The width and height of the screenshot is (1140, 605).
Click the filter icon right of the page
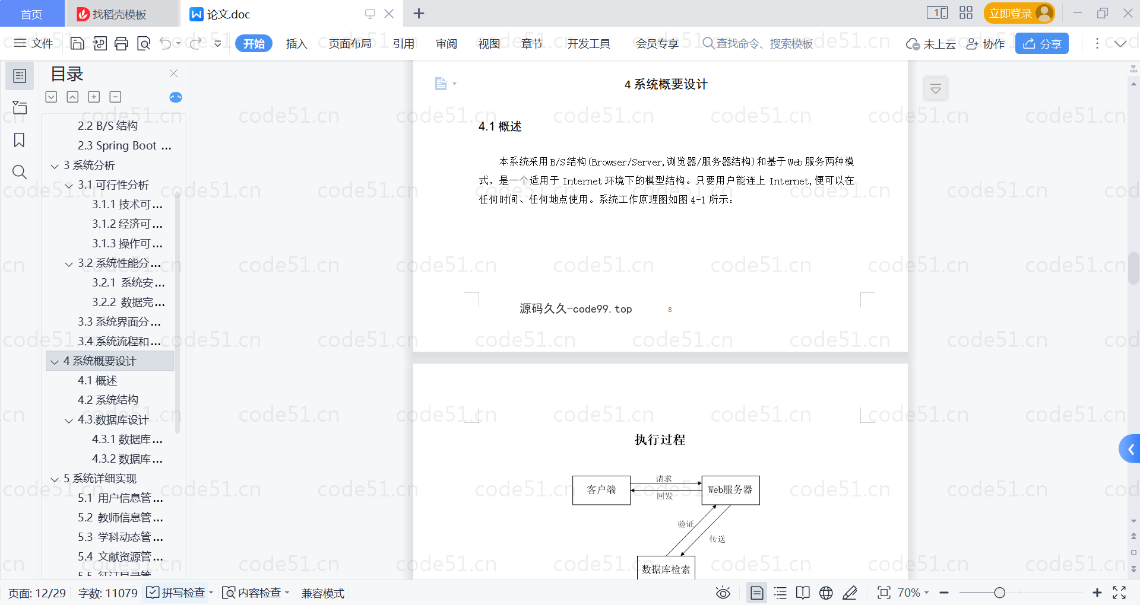pyautogui.click(x=936, y=89)
